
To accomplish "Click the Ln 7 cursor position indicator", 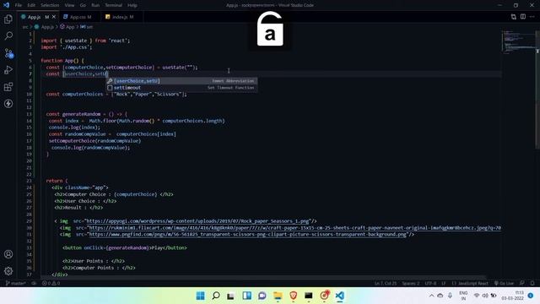I will (386, 284).
